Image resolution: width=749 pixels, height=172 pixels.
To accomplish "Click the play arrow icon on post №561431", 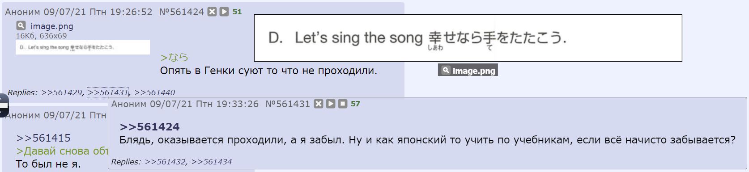I will coord(330,104).
